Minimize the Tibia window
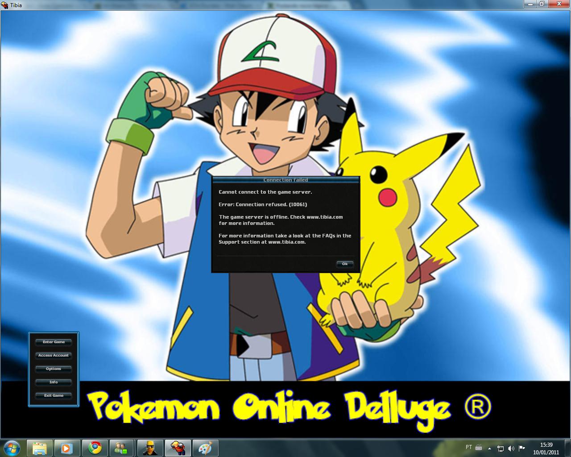Viewport: 571px width, 457px height. (530, 4)
